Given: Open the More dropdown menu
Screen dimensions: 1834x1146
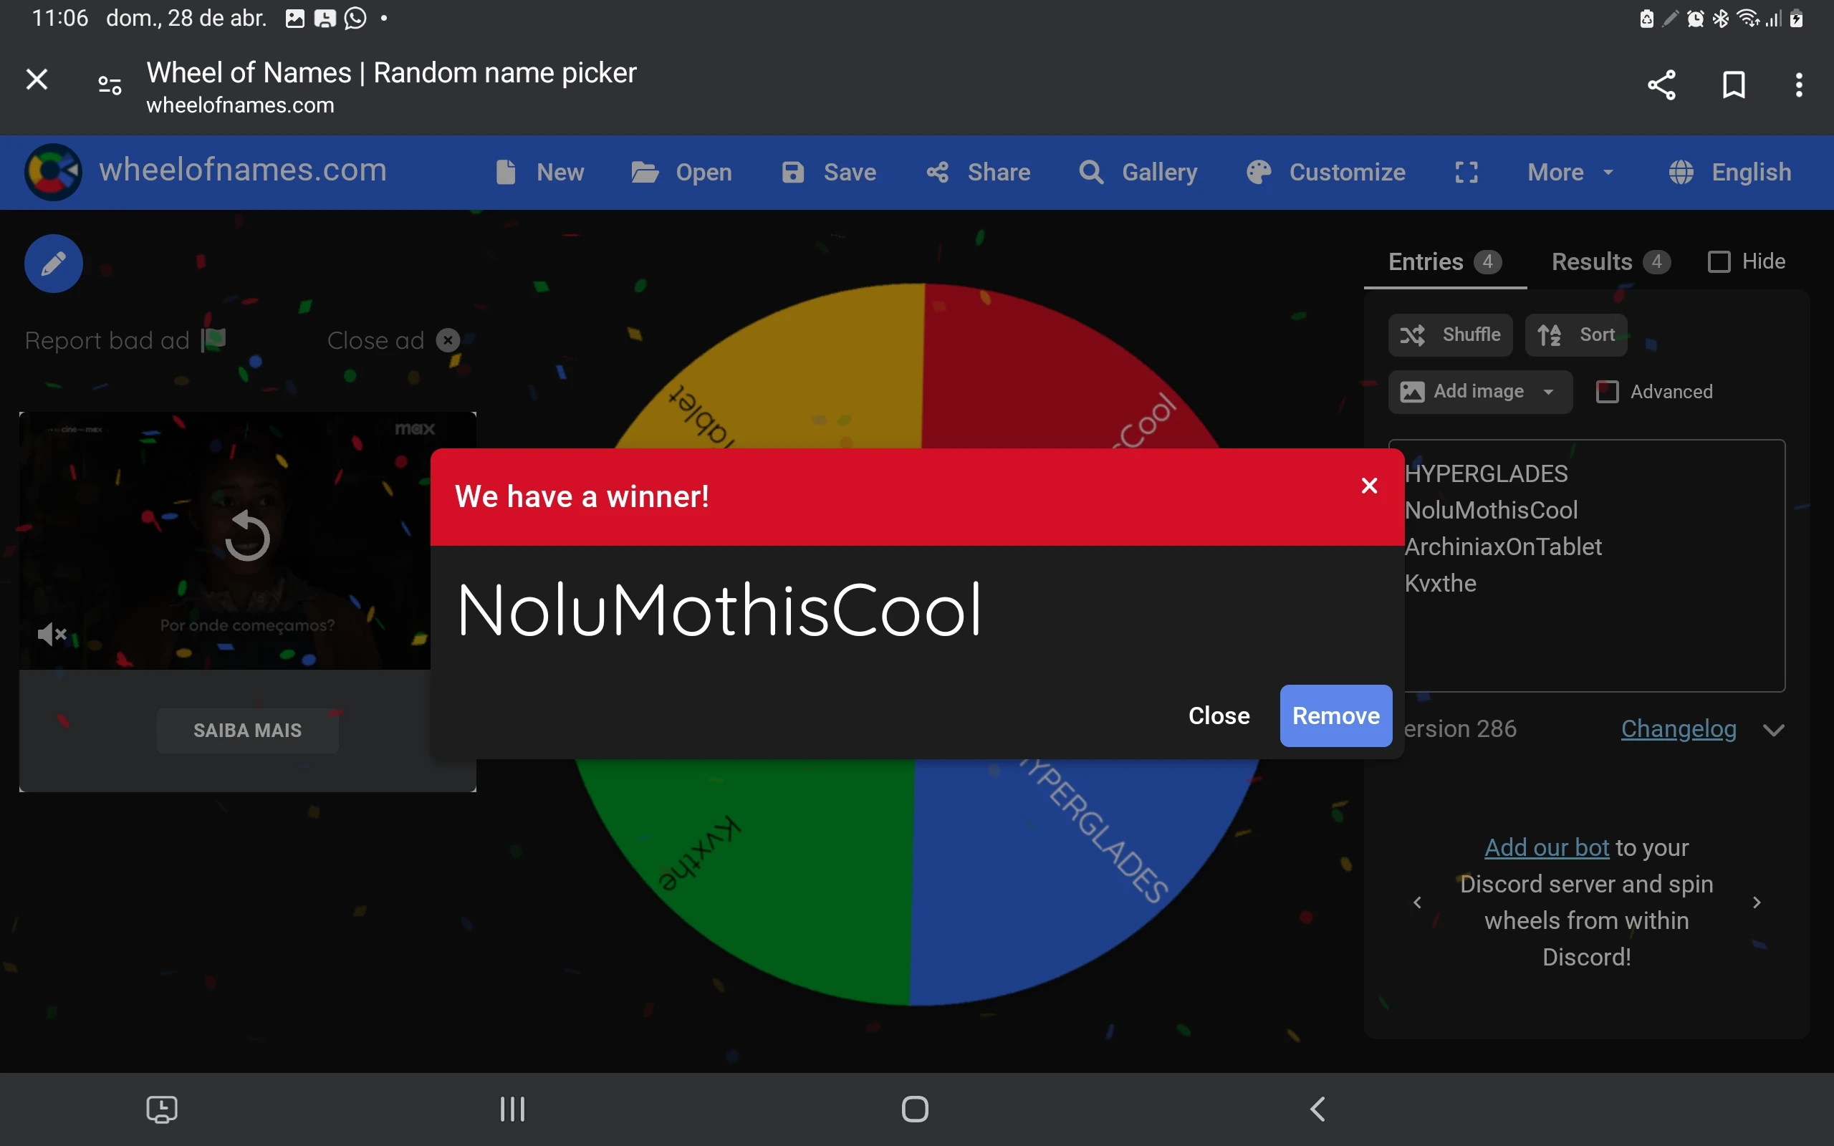Looking at the screenshot, I should pos(1570,173).
